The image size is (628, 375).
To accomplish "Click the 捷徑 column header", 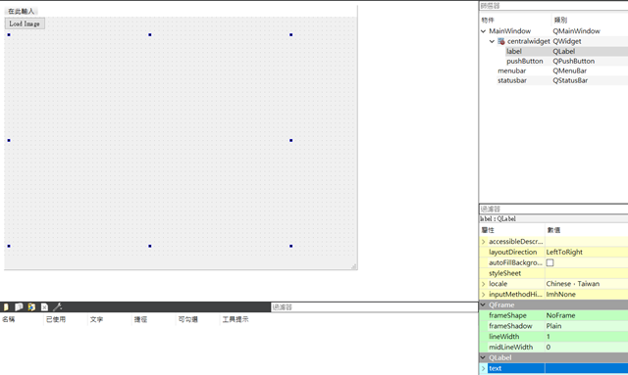I will 140,319.
